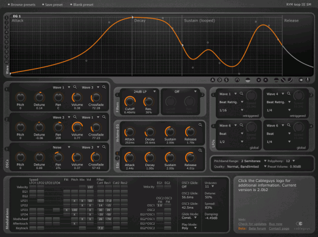Image resolution: width=318 pixels, height=237 pixels.
Task: Open the Buy now link
Action: point(275,224)
